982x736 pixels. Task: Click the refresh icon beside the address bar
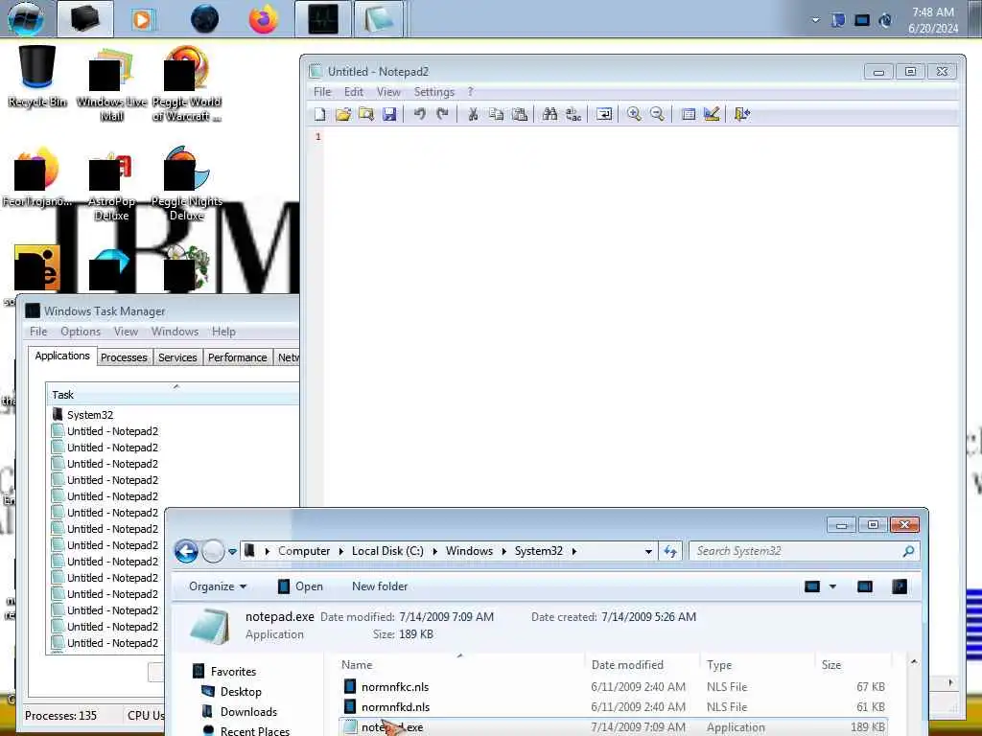tap(670, 551)
